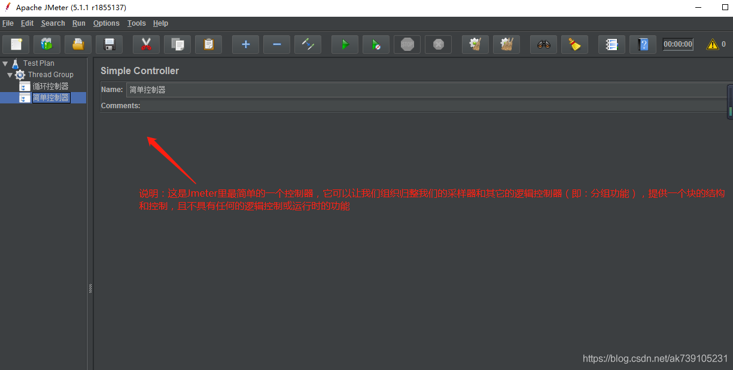Maximize the Apache JMeter window
Viewport: 733px width, 370px height.
coord(725,7)
